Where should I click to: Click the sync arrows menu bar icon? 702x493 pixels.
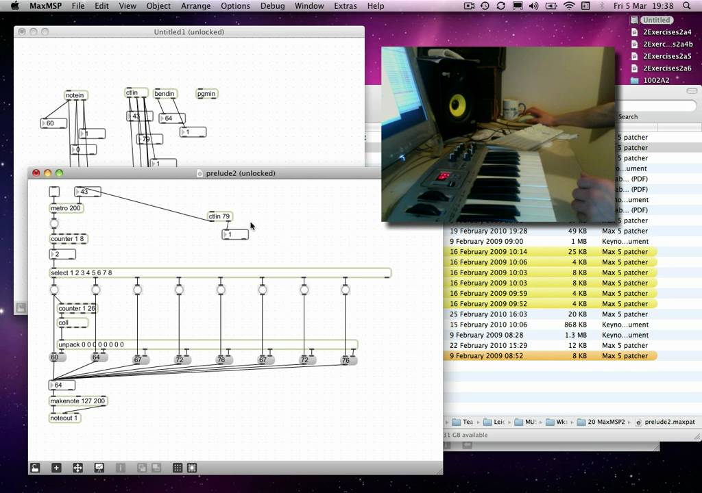click(x=501, y=5)
